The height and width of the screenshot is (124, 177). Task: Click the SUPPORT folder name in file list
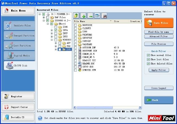87,41
